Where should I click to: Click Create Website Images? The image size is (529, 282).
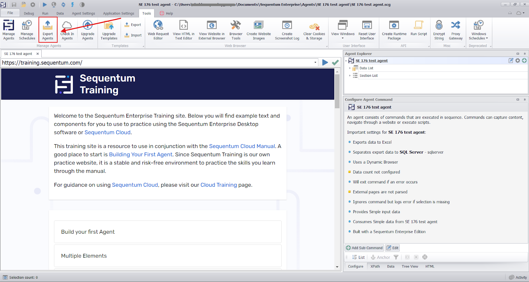[x=259, y=30]
